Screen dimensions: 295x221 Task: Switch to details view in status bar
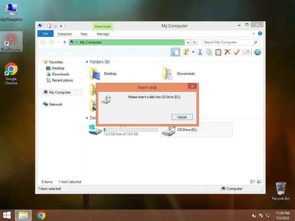pos(252,182)
